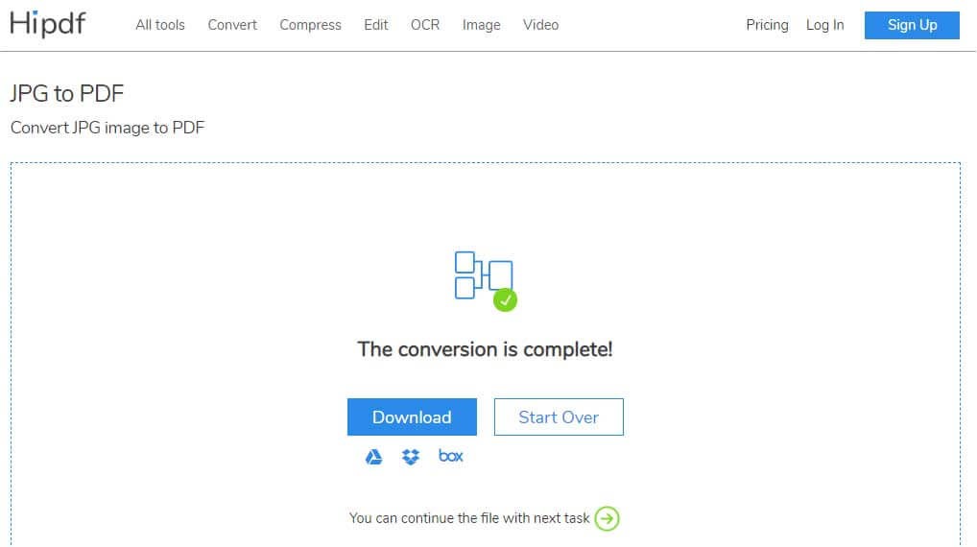This screenshot has width=977, height=547.
Task: Click the green next task arrow
Action: [607, 519]
